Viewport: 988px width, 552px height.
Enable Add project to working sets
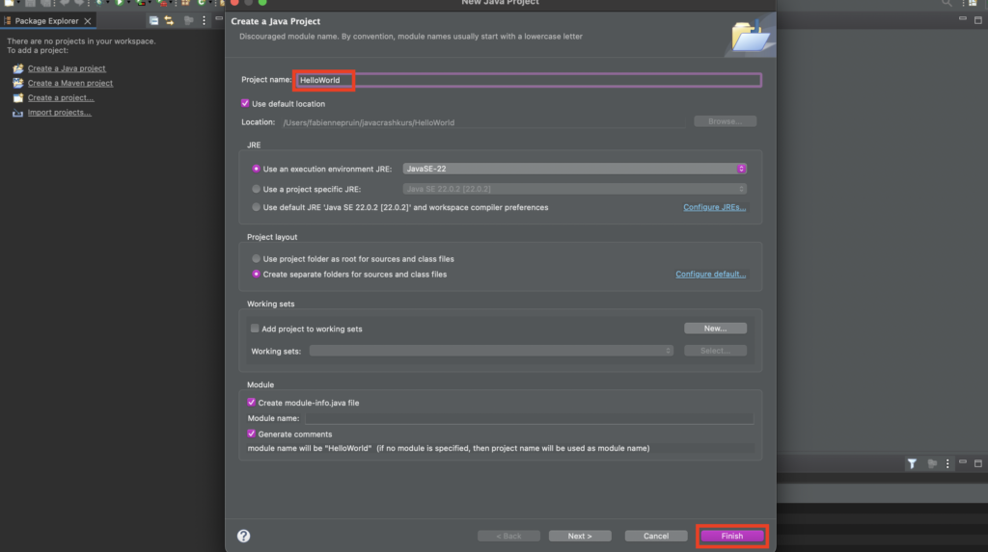256,329
